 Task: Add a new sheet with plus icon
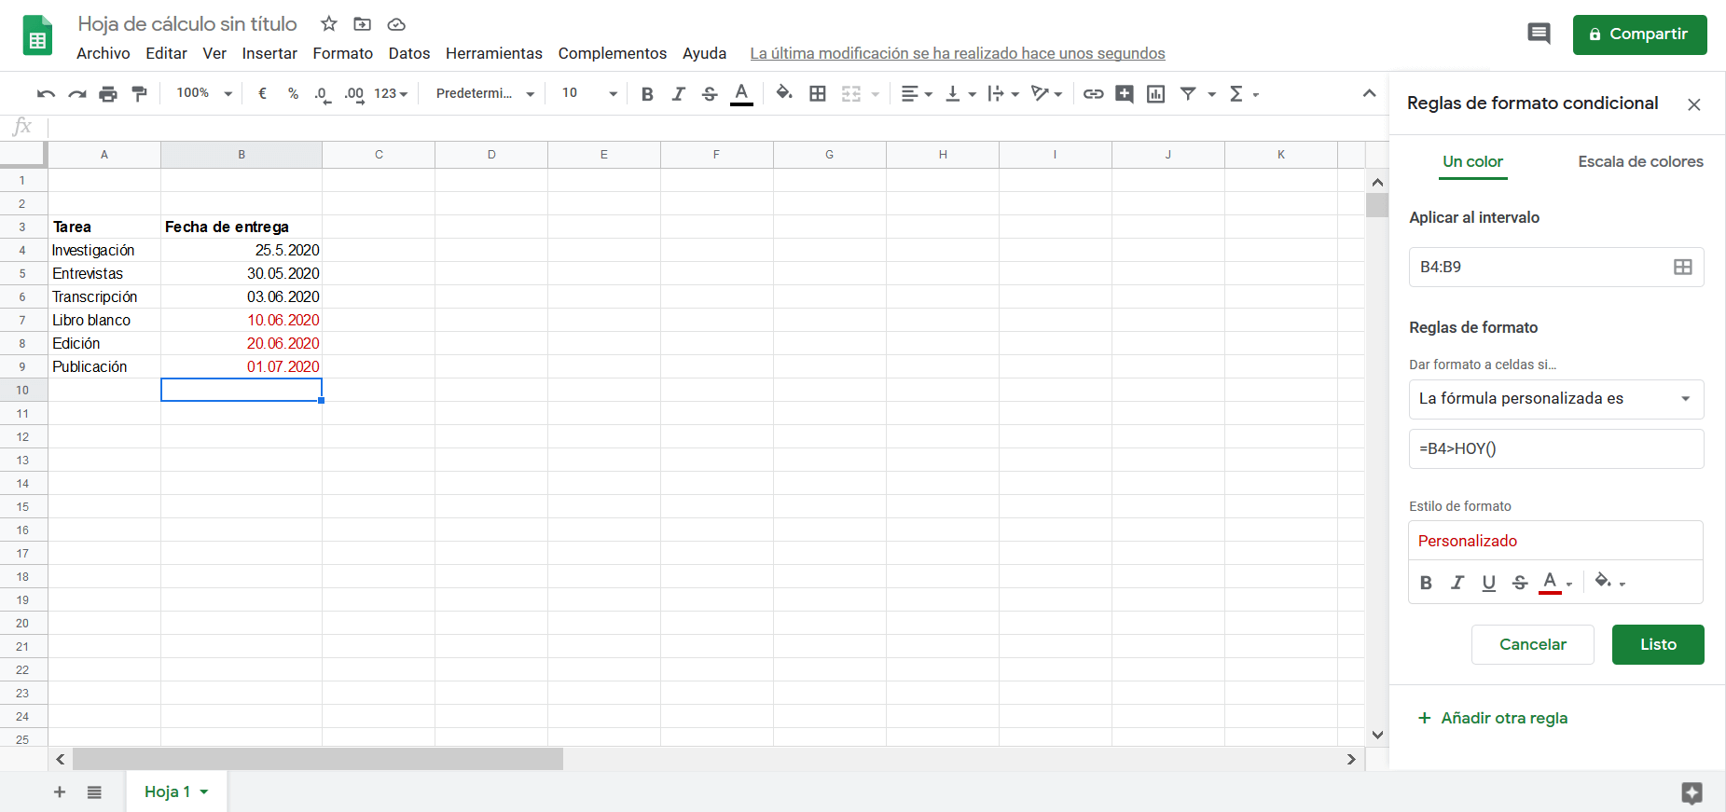60,792
